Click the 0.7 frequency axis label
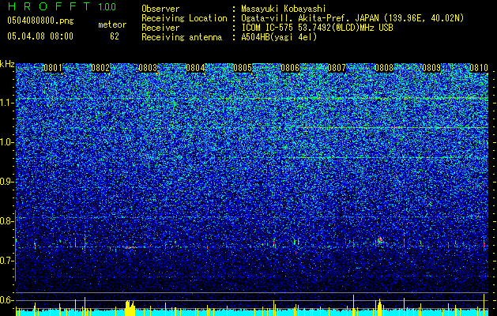The height and width of the screenshot is (316, 497). 6,261
